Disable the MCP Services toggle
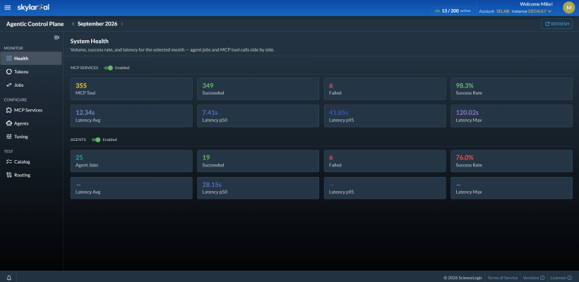Screen dimensions: 579x282 click(x=108, y=68)
